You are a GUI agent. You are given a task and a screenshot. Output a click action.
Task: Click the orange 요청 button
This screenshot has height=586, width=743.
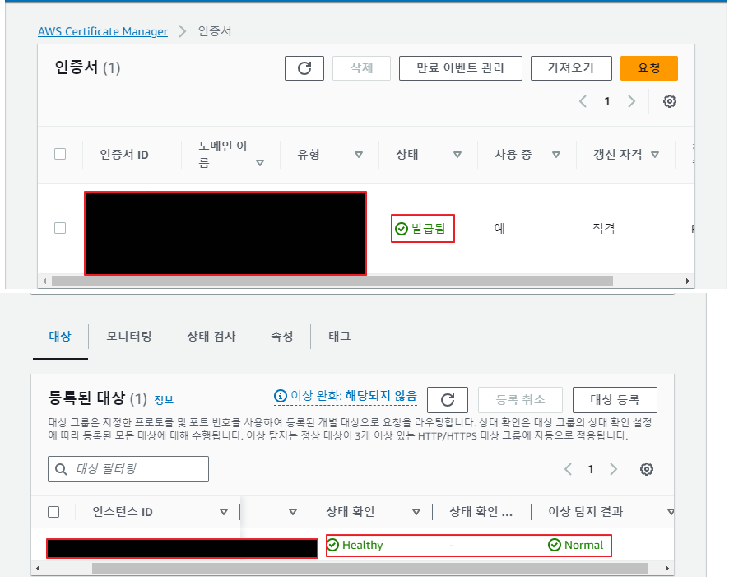[649, 68]
